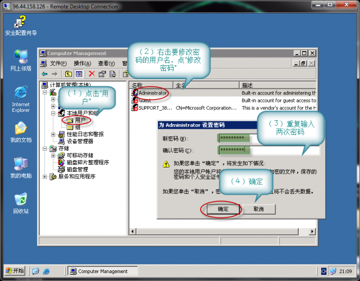This screenshot has width=360, height=281.
Task: Open the 开始 Start menu
Action: 15,271
